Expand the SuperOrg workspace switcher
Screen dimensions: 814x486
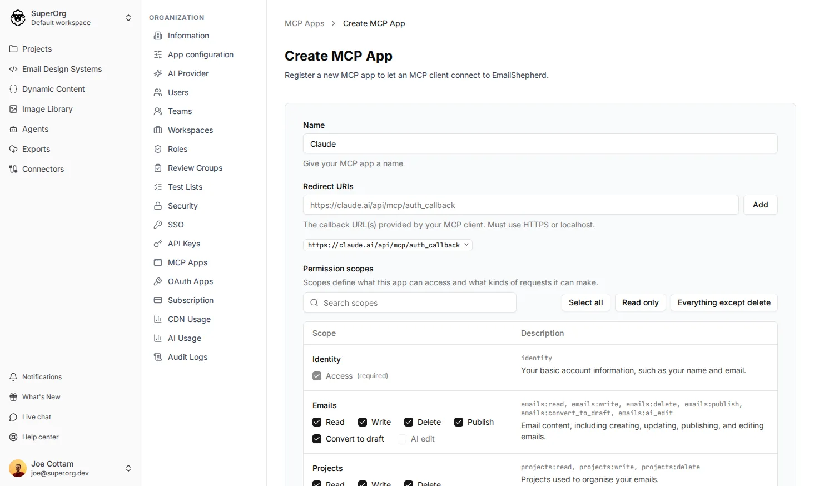[x=128, y=18]
